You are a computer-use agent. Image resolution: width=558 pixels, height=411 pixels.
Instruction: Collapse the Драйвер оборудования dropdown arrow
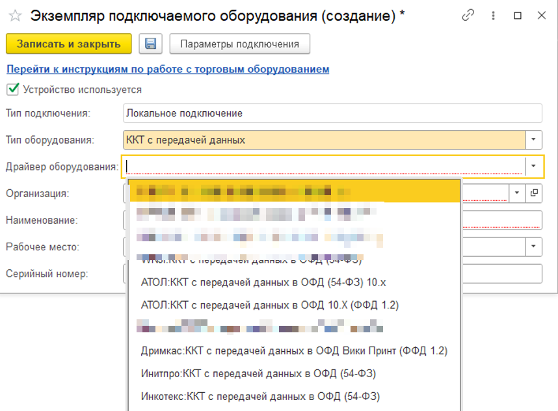tap(533, 166)
